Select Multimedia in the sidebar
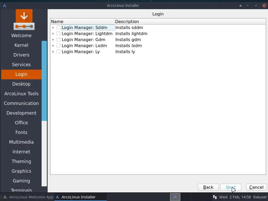The image size is (268, 201). pos(21,142)
